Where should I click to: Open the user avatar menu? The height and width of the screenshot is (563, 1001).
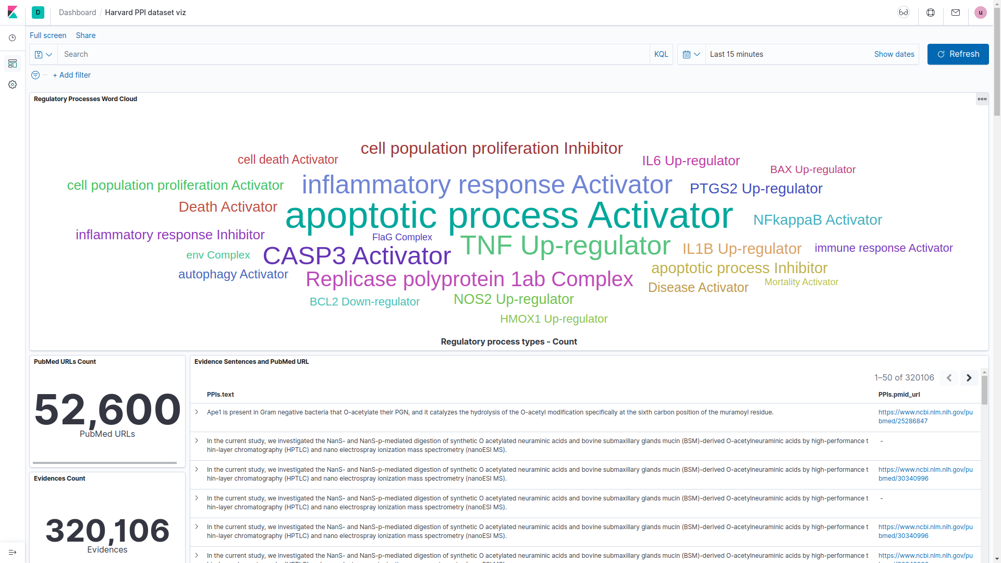coord(981,13)
